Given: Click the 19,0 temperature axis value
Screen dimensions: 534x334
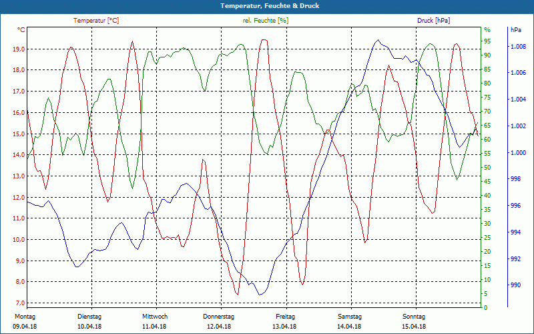Looking at the screenshot, I should (19, 49).
